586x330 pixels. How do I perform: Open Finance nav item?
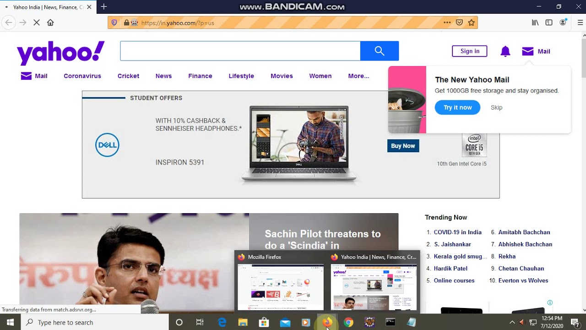pyautogui.click(x=200, y=76)
